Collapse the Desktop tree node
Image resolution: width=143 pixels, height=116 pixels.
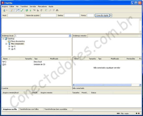point(3,39)
